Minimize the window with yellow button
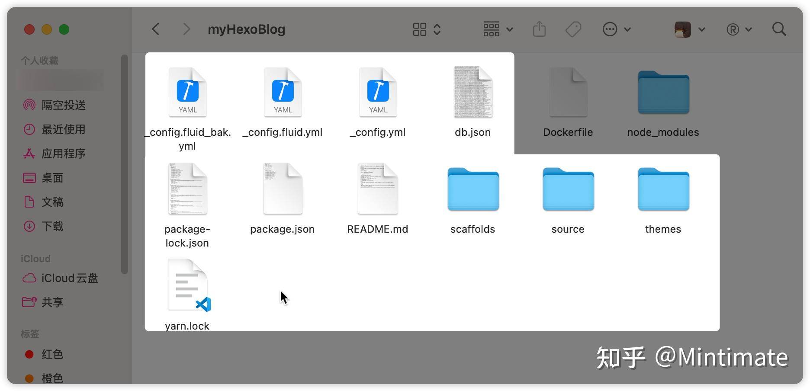The image size is (810, 391). [x=47, y=29]
